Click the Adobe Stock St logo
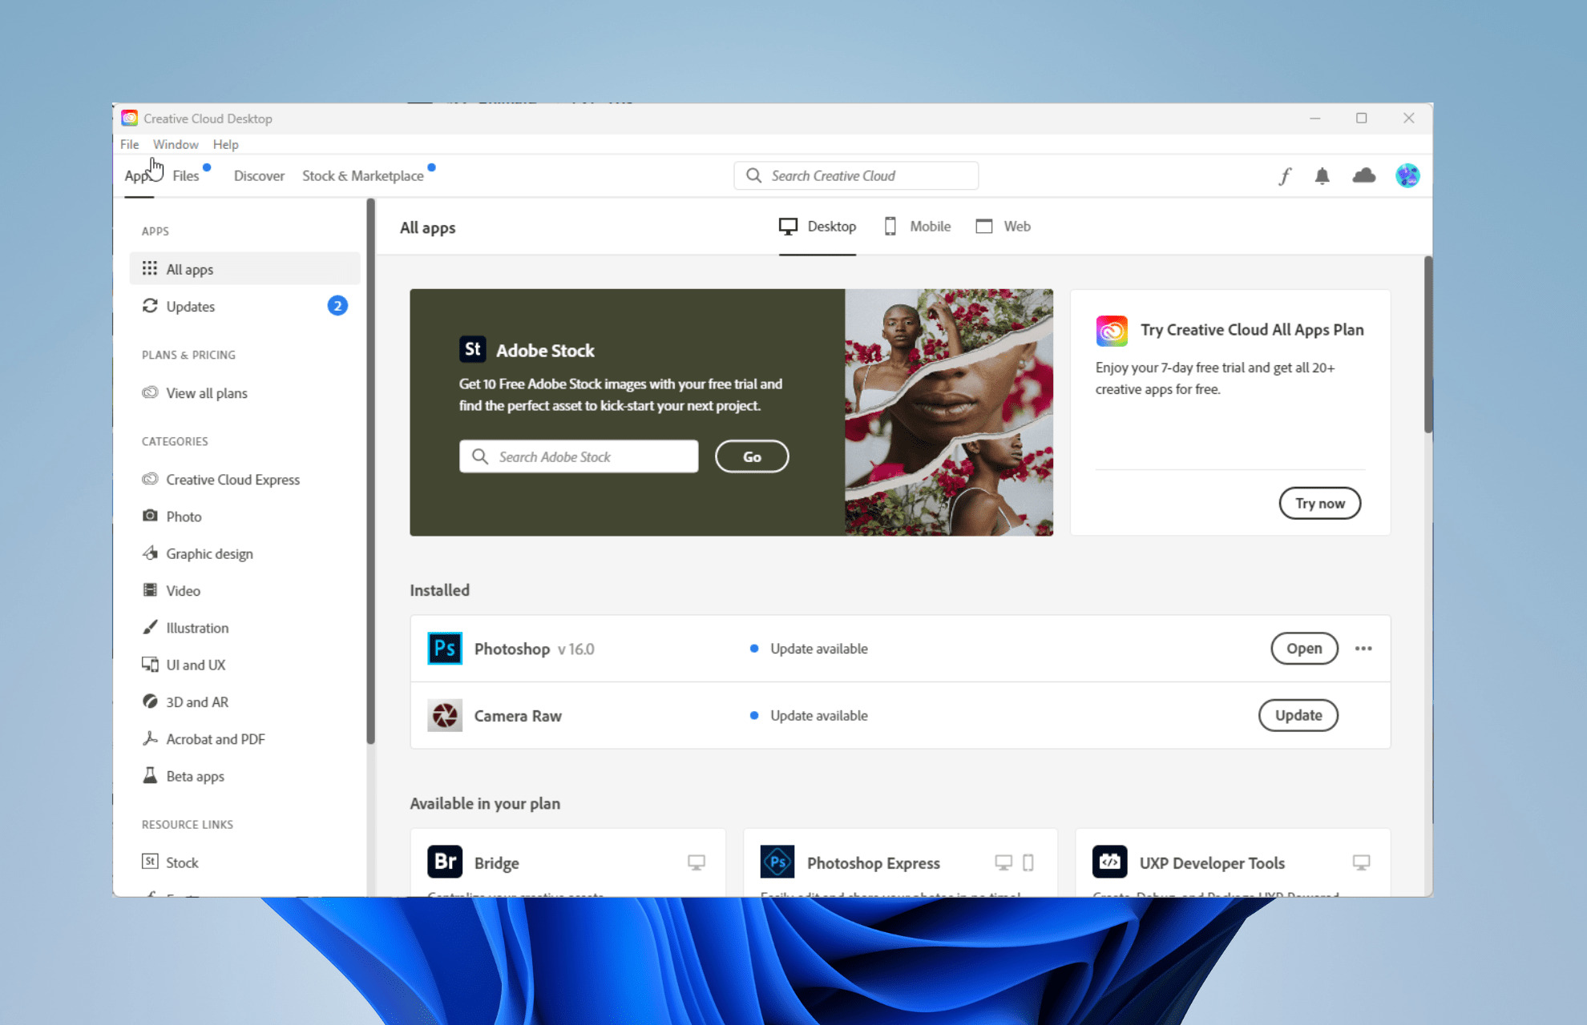1587x1025 pixels. tap(473, 349)
